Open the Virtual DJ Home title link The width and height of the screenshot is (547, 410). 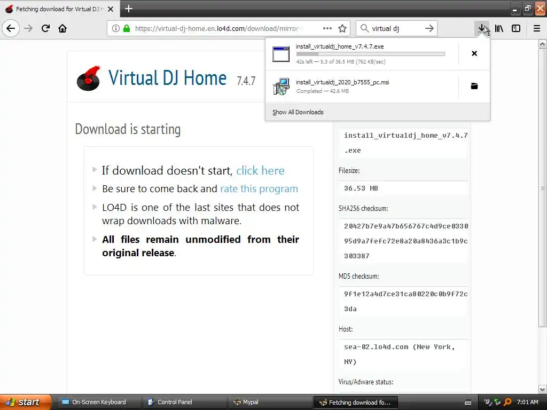tap(167, 77)
